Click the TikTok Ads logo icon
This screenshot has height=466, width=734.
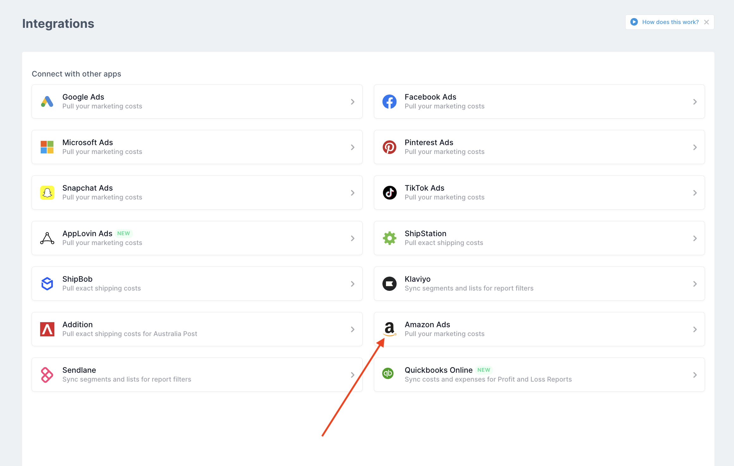point(389,193)
